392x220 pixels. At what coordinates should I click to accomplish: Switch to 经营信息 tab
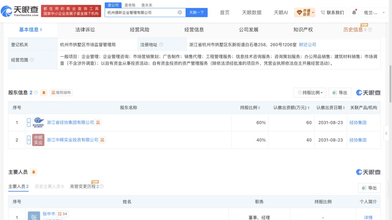click(x=194, y=30)
